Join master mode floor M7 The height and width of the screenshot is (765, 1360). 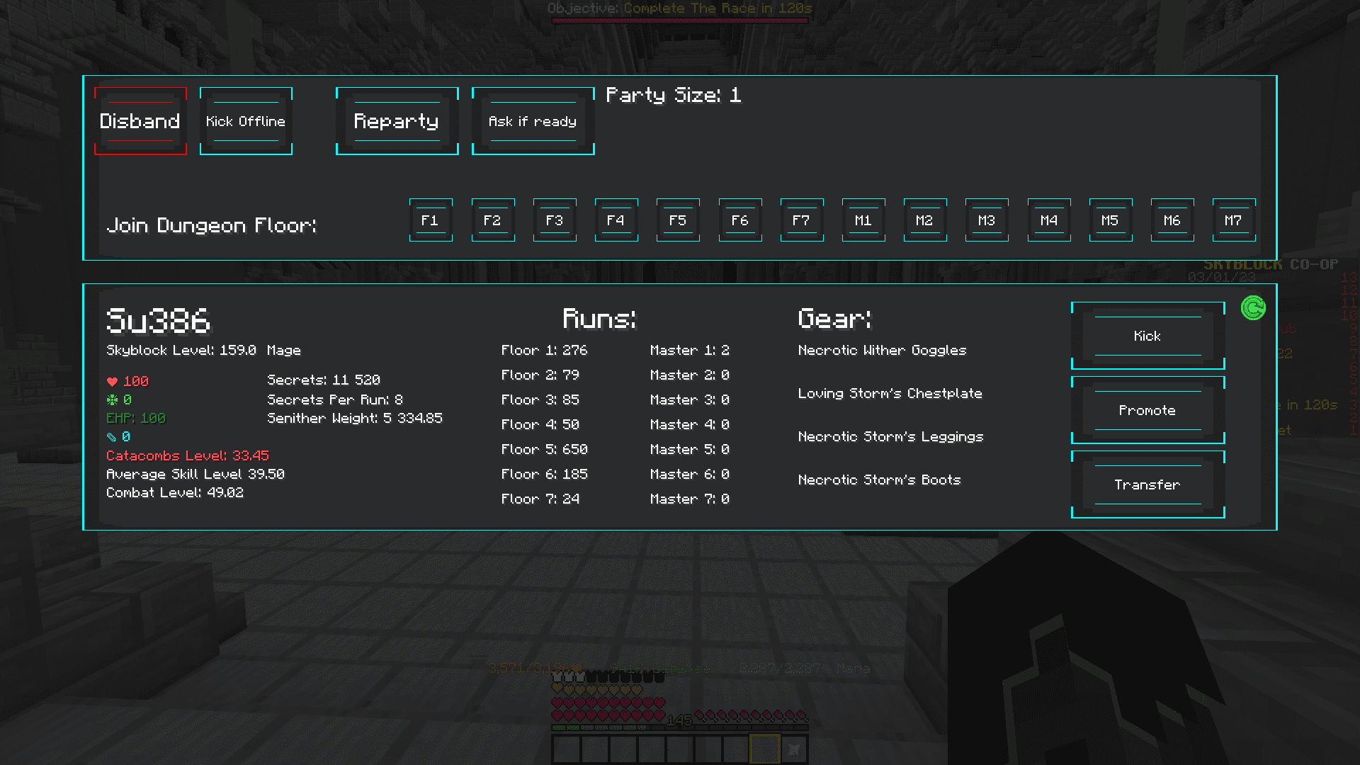pyautogui.click(x=1234, y=220)
